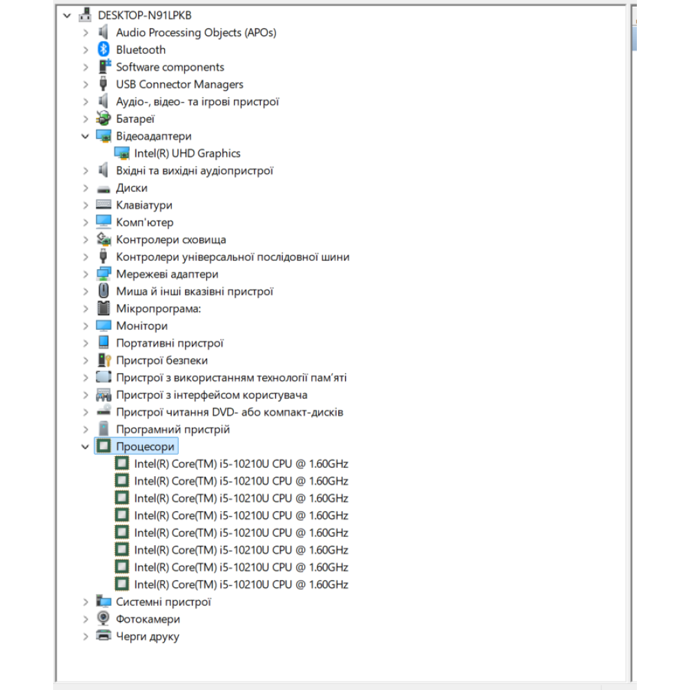
Task: Click the DESKTOP-N91LPKB computer icon
Action: (x=86, y=15)
